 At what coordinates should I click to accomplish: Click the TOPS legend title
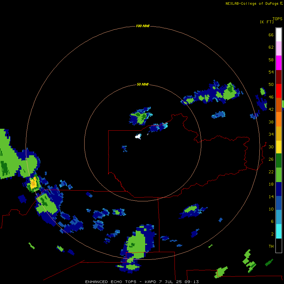277,19
